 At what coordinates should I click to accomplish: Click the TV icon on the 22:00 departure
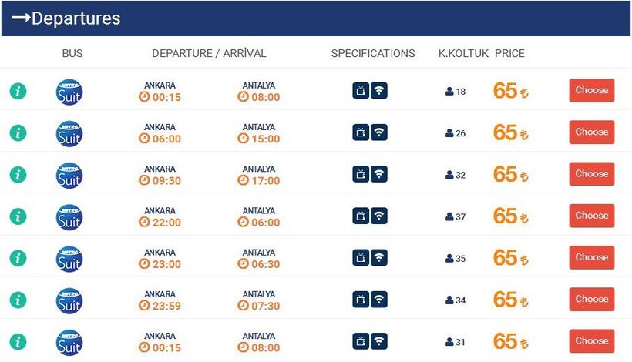coord(361,216)
